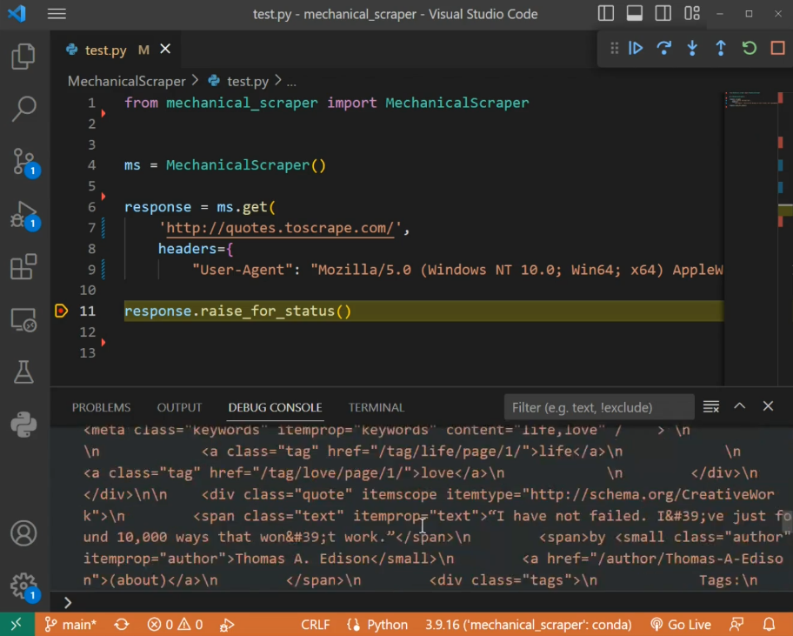Change the CRLF line ending

coord(315,625)
